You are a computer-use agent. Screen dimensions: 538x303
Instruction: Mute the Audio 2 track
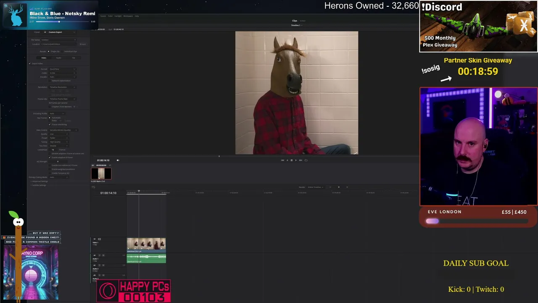(x=103, y=266)
